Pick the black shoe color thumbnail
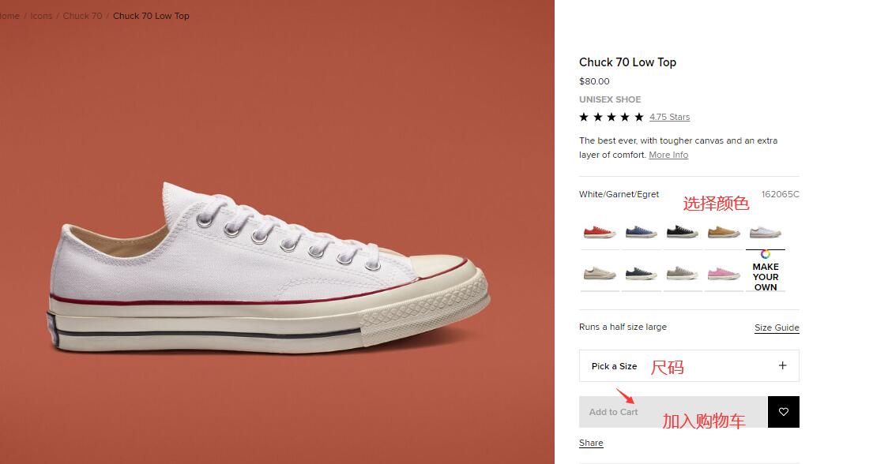Screen dimensions: 873x464 (x=682, y=232)
